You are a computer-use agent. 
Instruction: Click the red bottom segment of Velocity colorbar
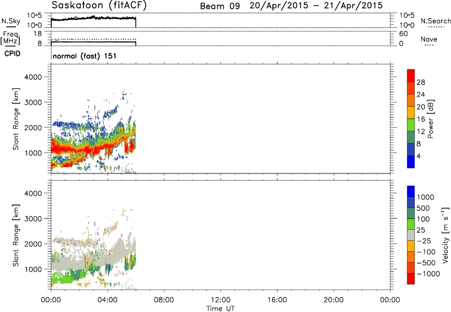click(411, 279)
